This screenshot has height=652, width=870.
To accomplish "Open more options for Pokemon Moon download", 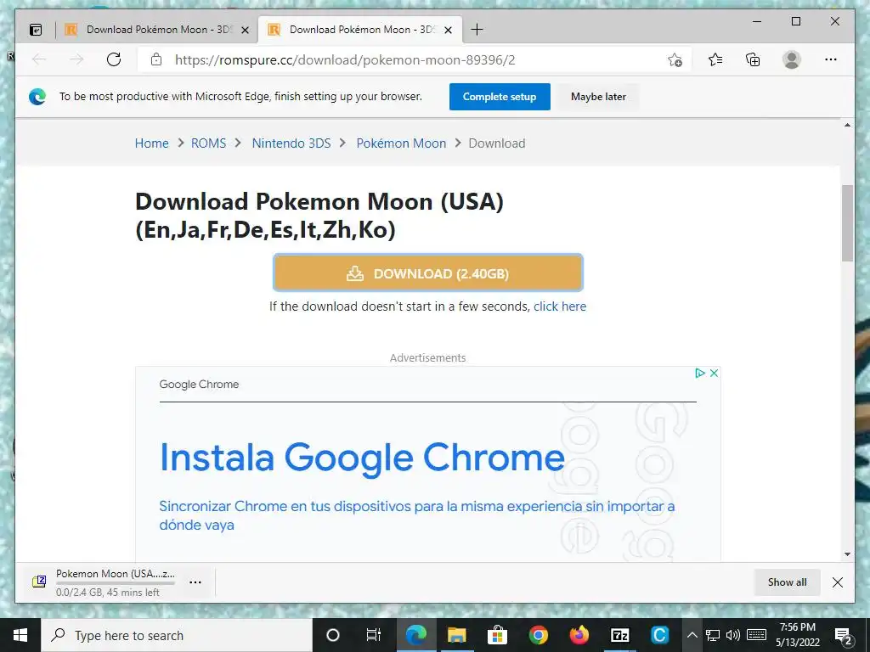I will 195,582.
